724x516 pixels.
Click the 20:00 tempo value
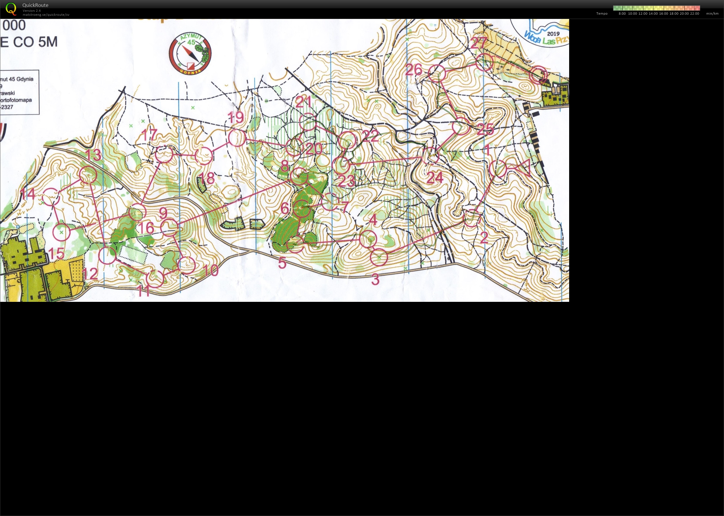coord(684,14)
